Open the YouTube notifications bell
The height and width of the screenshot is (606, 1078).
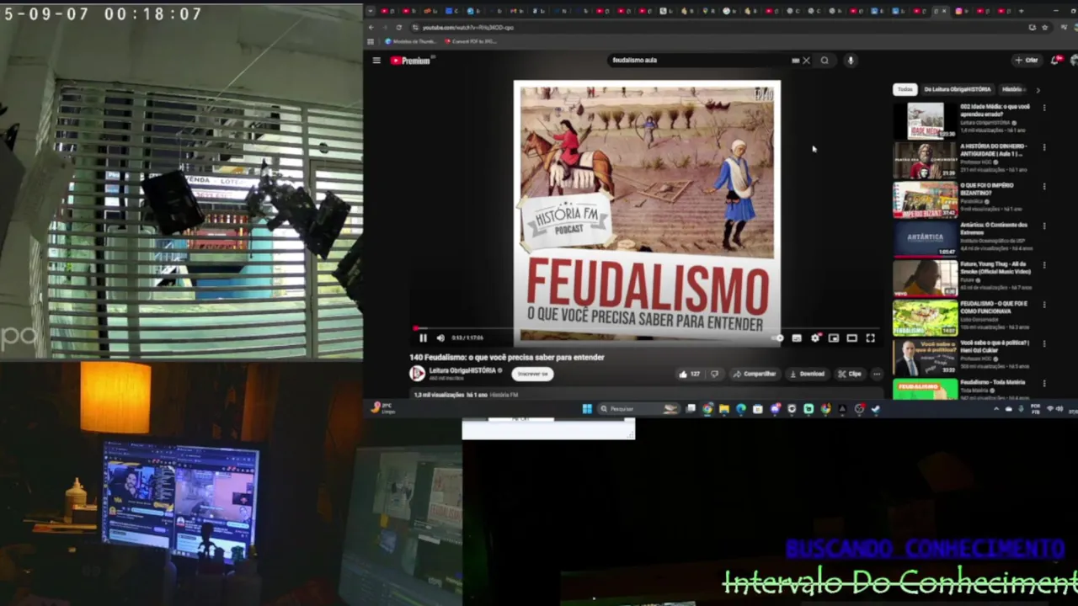pos(1055,60)
